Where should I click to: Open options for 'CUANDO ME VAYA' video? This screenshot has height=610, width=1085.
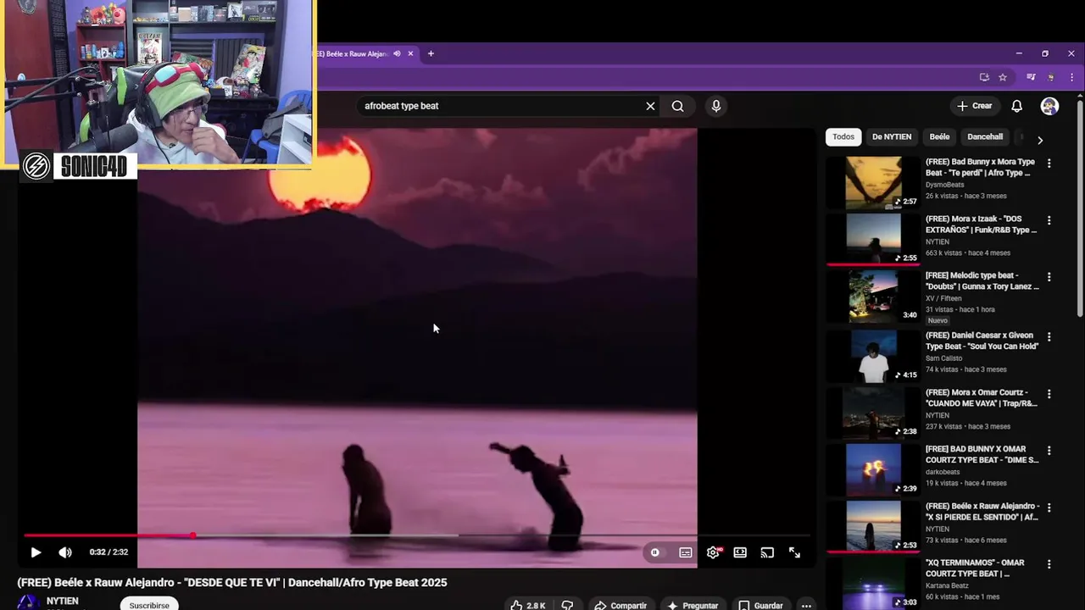[1049, 394]
